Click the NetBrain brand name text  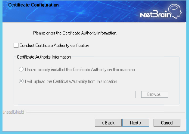(155, 15)
